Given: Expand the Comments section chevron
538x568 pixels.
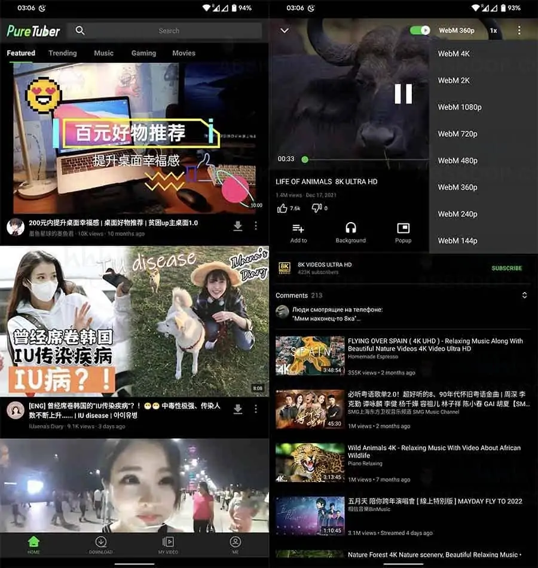Looking at the screenshot, I should click(525, 294).
